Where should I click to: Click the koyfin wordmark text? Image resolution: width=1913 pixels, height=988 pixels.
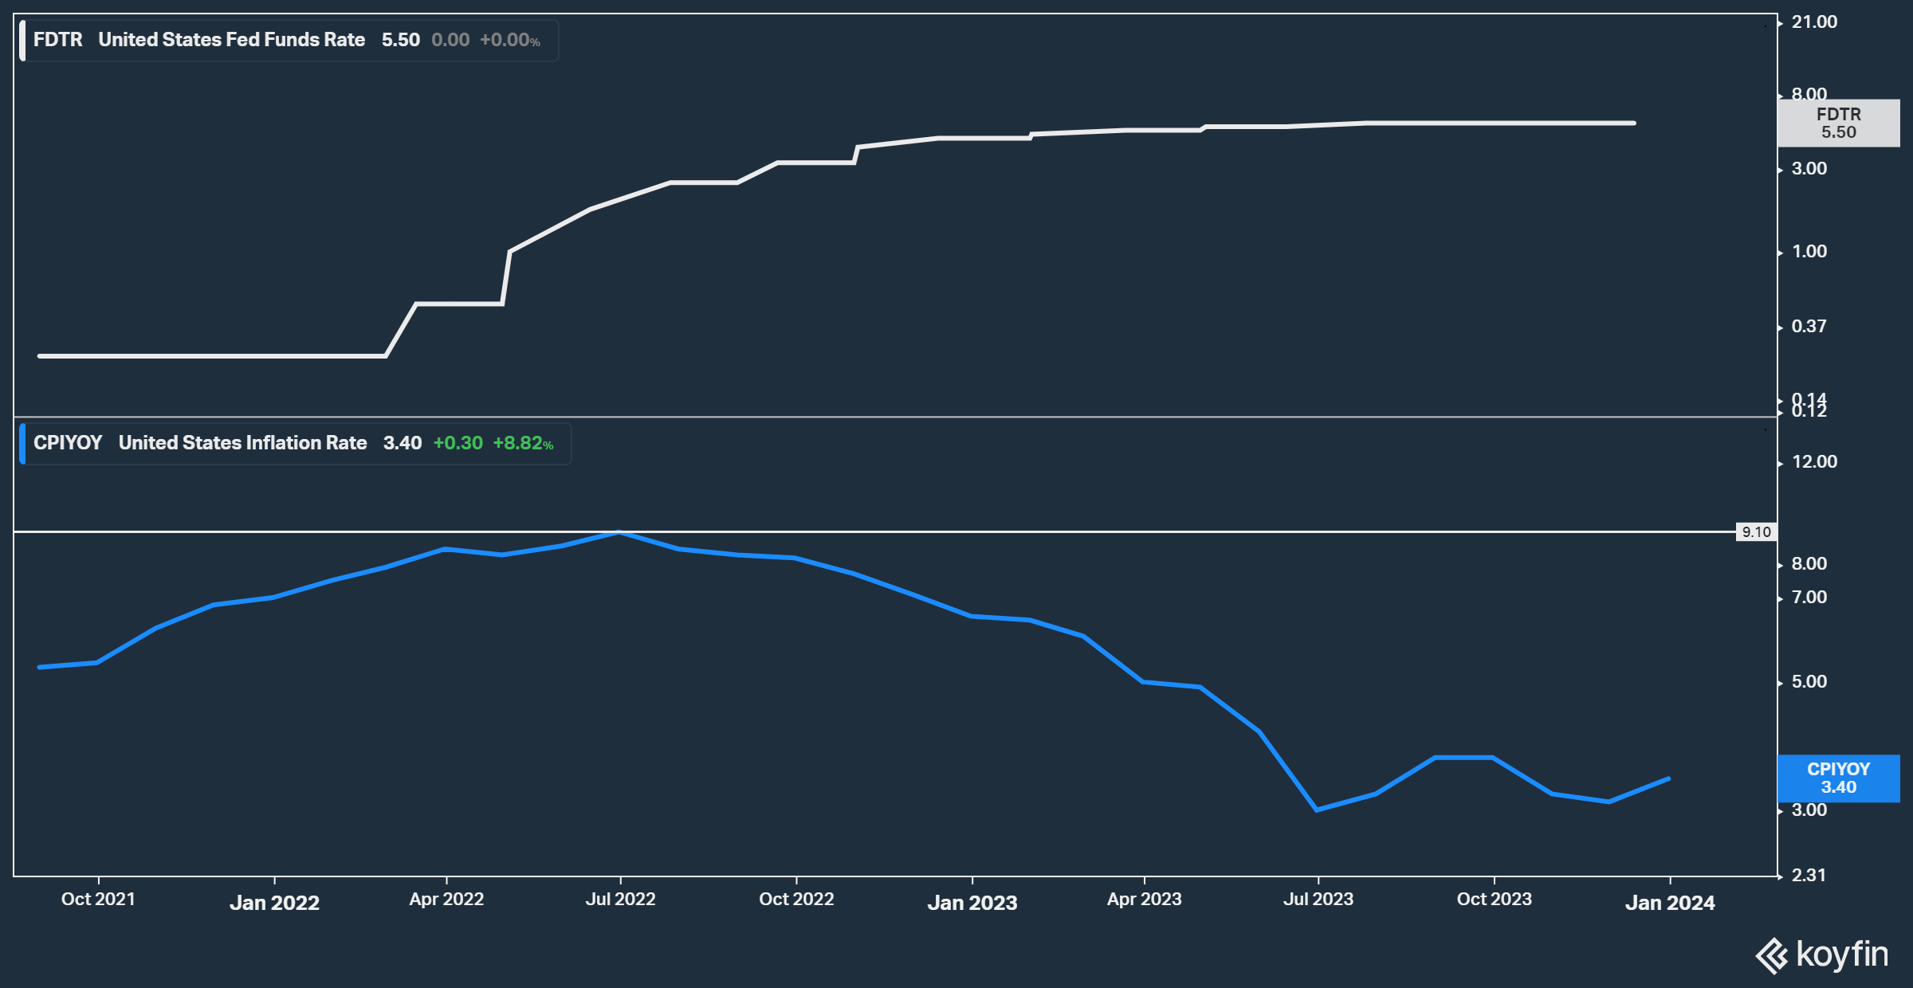coord(1842,955)
